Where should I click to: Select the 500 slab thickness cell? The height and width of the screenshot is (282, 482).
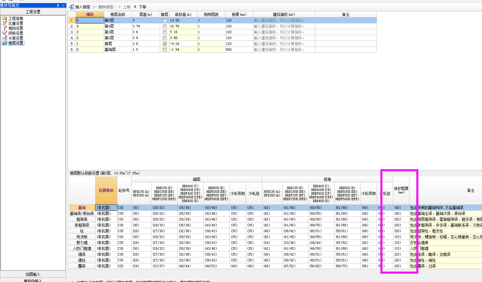click(239, 50)
